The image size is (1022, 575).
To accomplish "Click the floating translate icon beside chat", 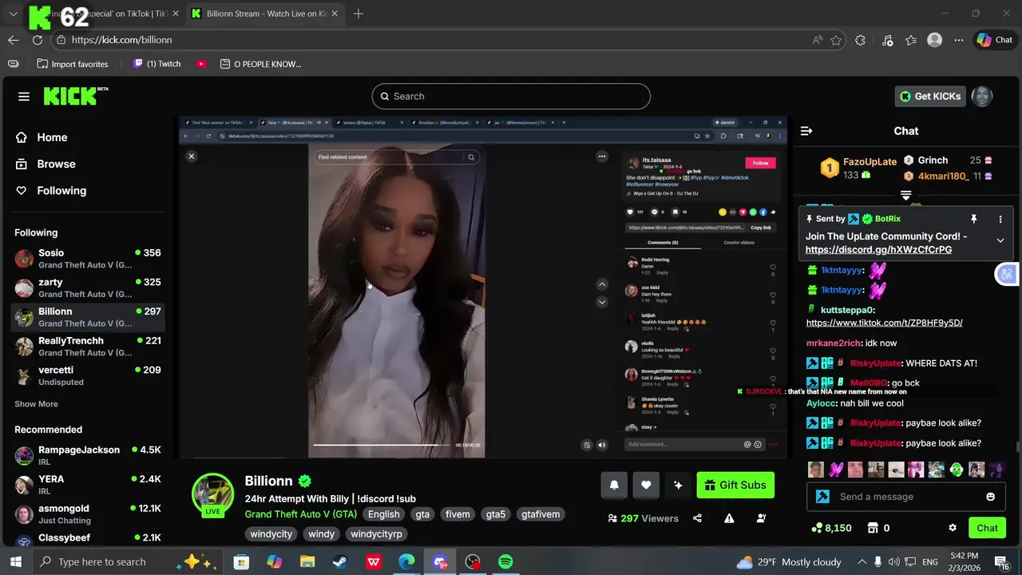I will [1006, 274].
